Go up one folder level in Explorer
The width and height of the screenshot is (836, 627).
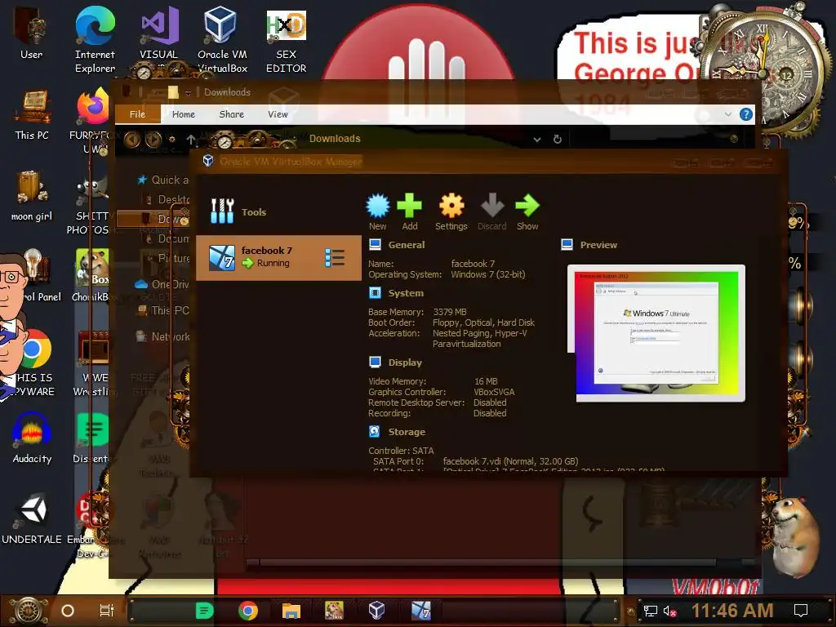click(191, 139)
